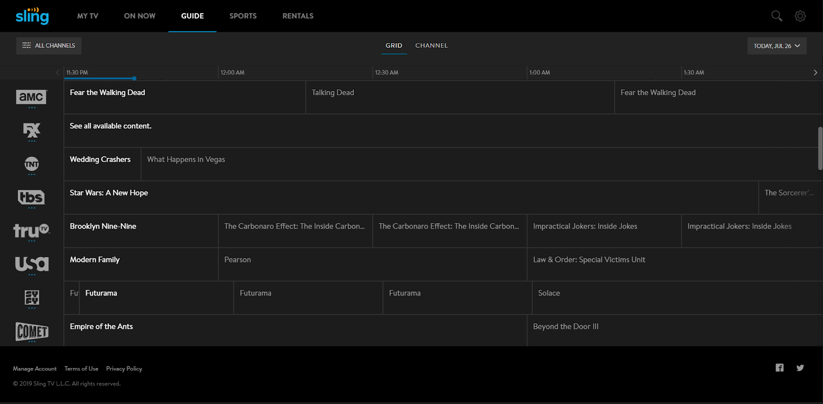Select the AMC channel logo
823x404 pixels.
tap(32, 97)
